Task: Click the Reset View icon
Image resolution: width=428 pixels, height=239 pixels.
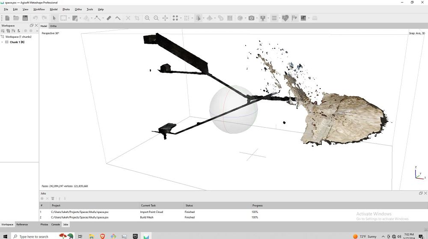Action: 165,18
